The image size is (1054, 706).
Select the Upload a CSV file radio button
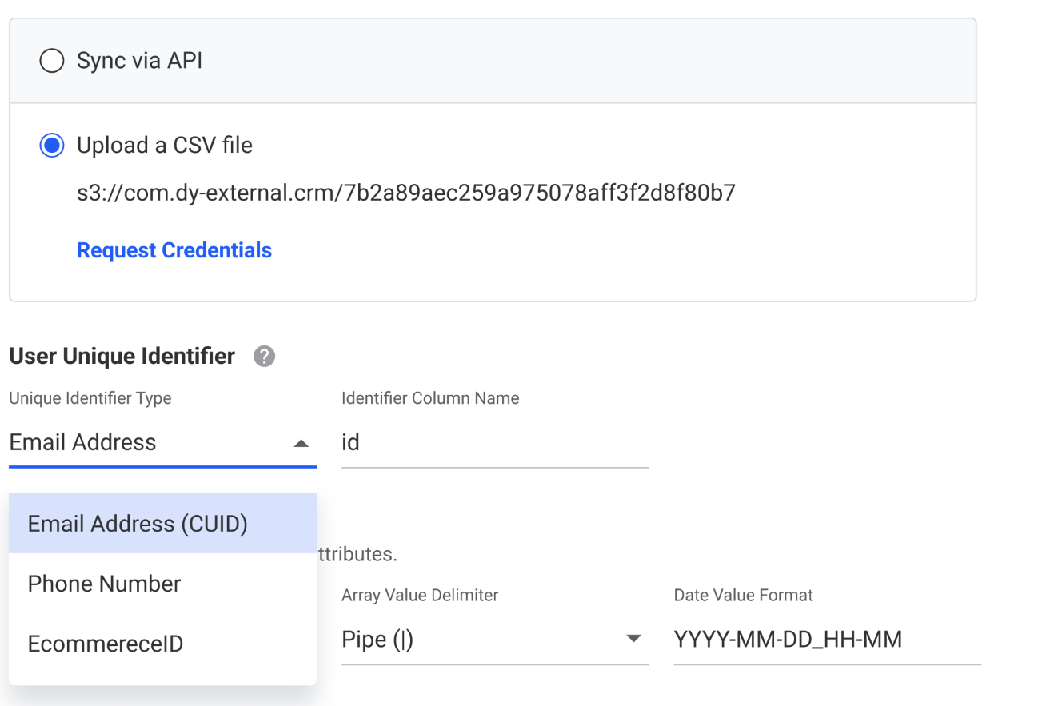coord(52,146)
